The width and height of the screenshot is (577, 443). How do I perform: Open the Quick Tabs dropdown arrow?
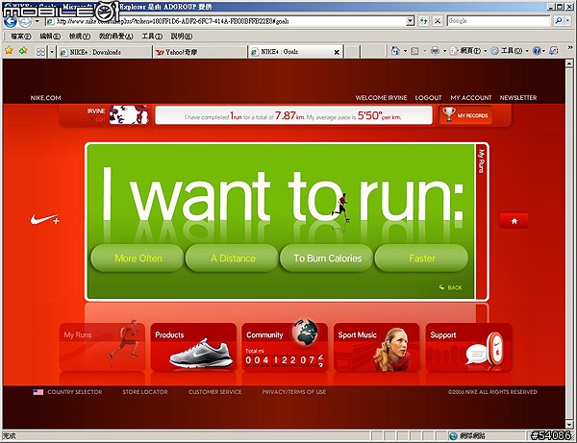coord(52,52)
